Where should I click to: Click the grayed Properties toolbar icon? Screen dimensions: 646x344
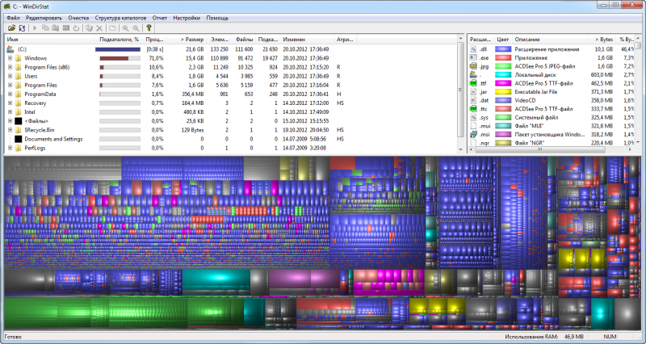(x=112, y=28)
